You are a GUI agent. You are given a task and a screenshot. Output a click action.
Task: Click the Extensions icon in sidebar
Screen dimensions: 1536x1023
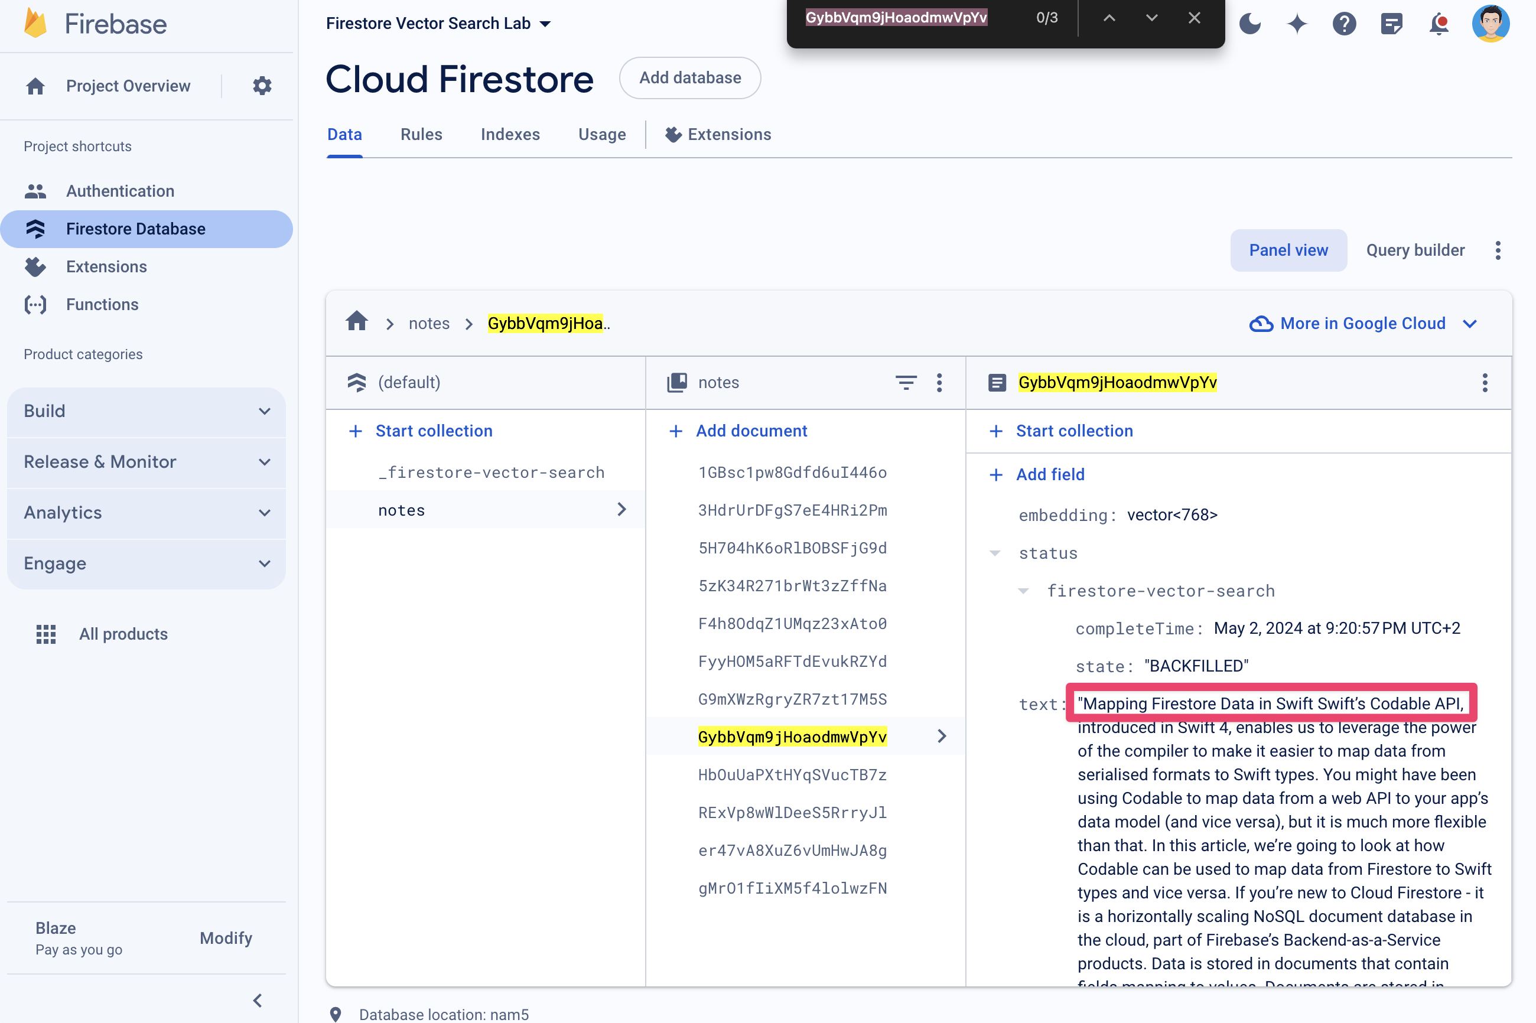click(33, 266)
